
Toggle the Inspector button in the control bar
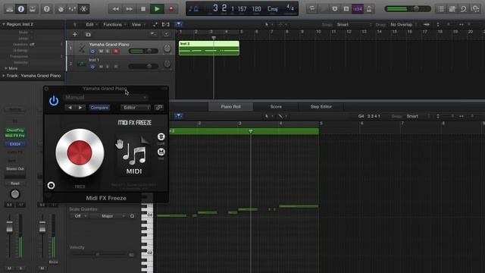pyautogui.click(x=21, y=9)
